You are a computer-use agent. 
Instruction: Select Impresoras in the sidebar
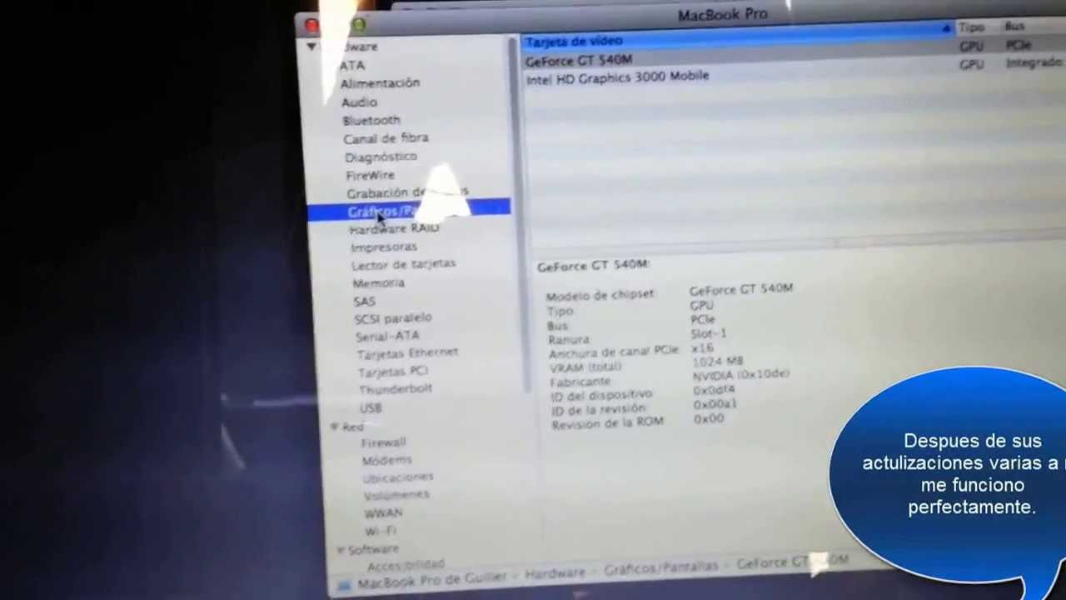click(x=383, y=247)
